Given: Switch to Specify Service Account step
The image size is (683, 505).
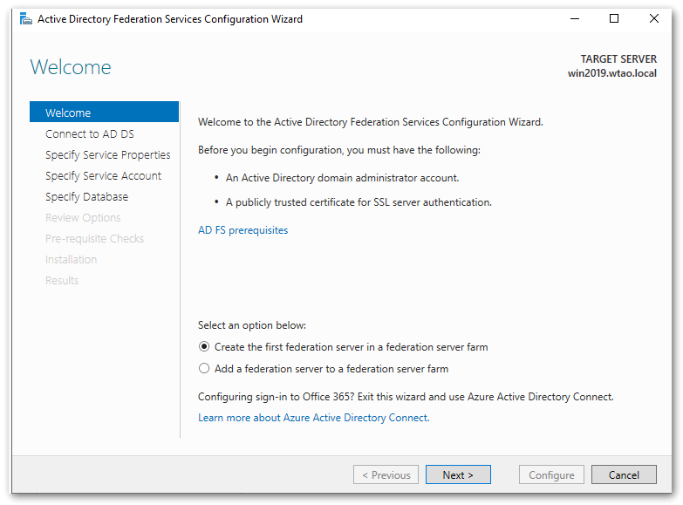Looking at the screenshot, I should [104, 176].
